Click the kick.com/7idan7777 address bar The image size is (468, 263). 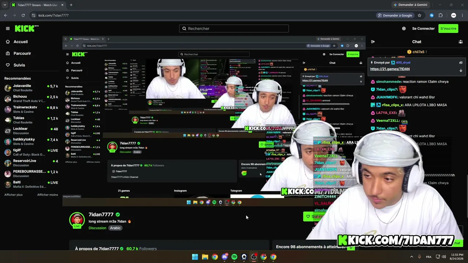tap(201, 15)
